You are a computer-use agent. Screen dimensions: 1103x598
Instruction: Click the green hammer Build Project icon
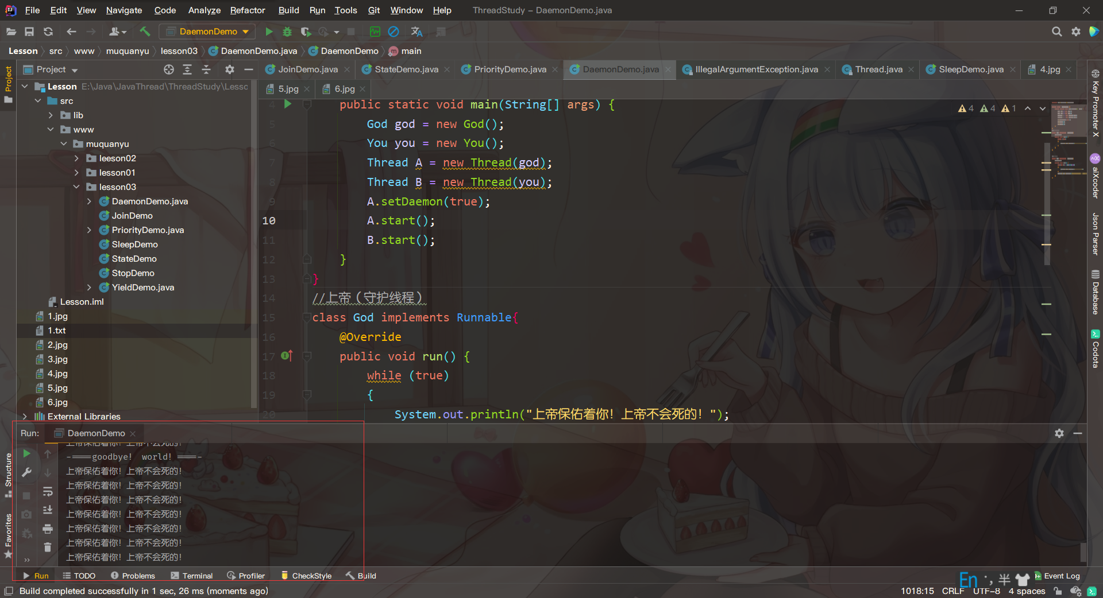(145, 32)
